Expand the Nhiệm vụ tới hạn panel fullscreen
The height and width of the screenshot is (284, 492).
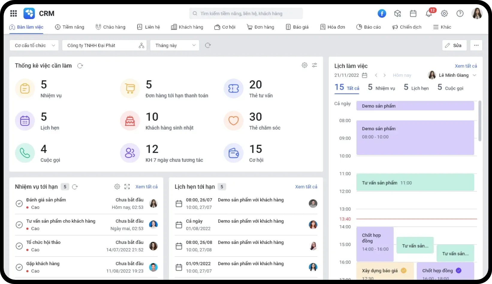[127, 187]
